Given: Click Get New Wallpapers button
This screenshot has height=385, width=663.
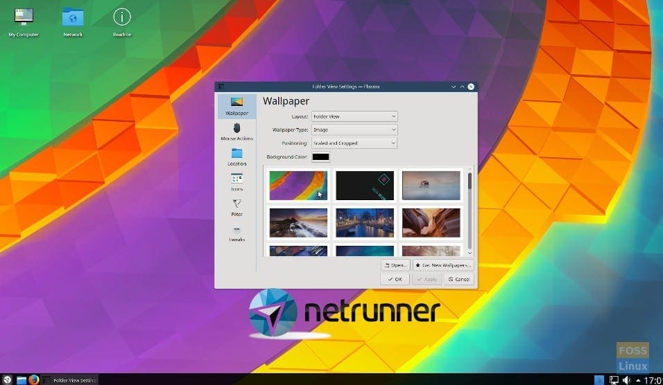Looking at the screenshot, I should (x=442, y=265).
